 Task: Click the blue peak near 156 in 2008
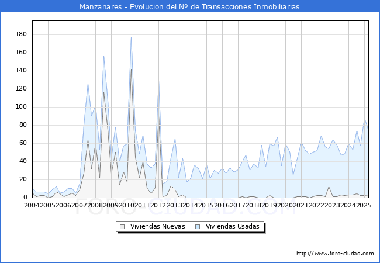(x=103, y=56)
